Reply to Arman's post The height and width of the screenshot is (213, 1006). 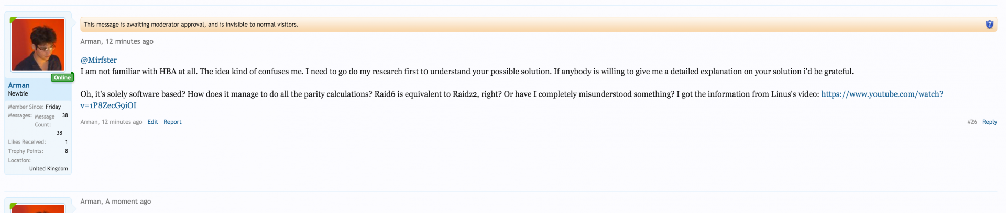989,122
